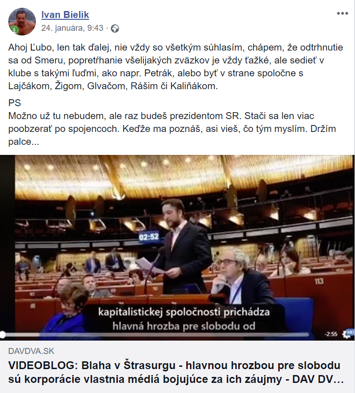Screen dimensions: 355x393
Task: Click the white video progress handle
Action: [2, 335]
